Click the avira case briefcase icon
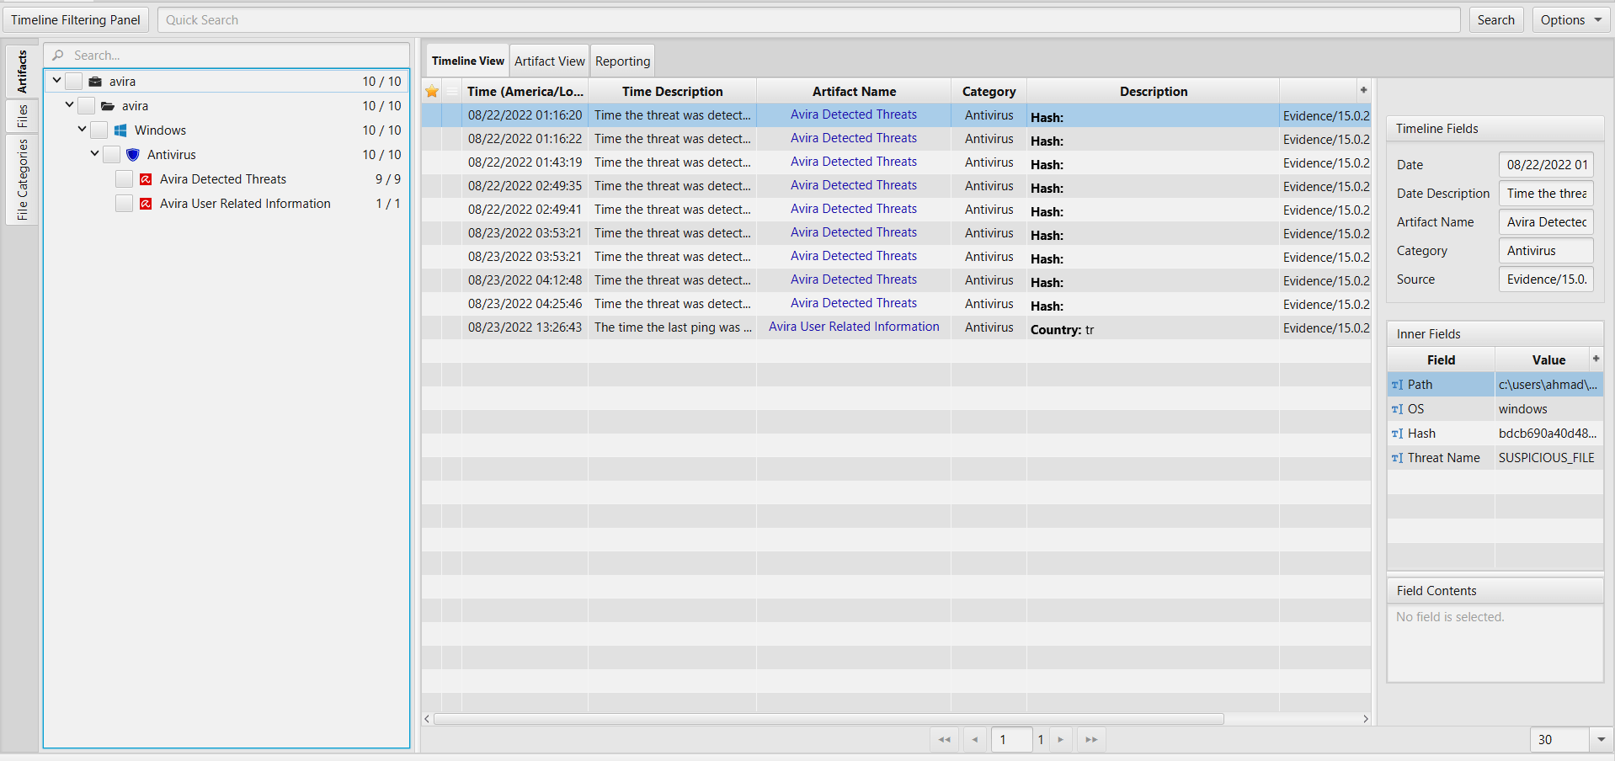 [x=95, y=82]
